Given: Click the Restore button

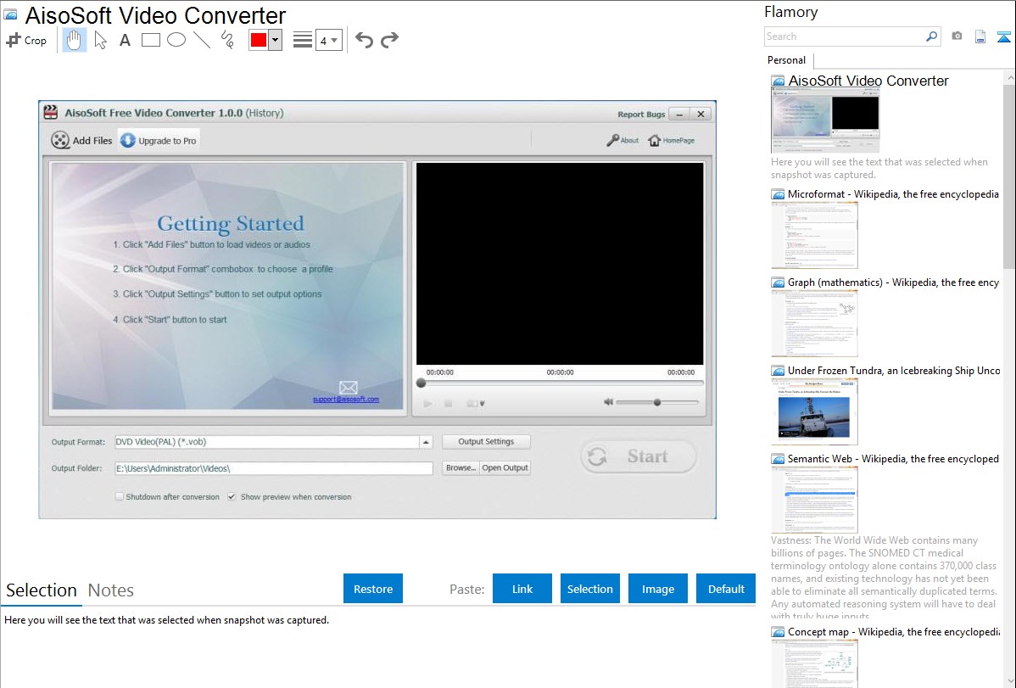Looking at the screenshot, I should point(373,589).
